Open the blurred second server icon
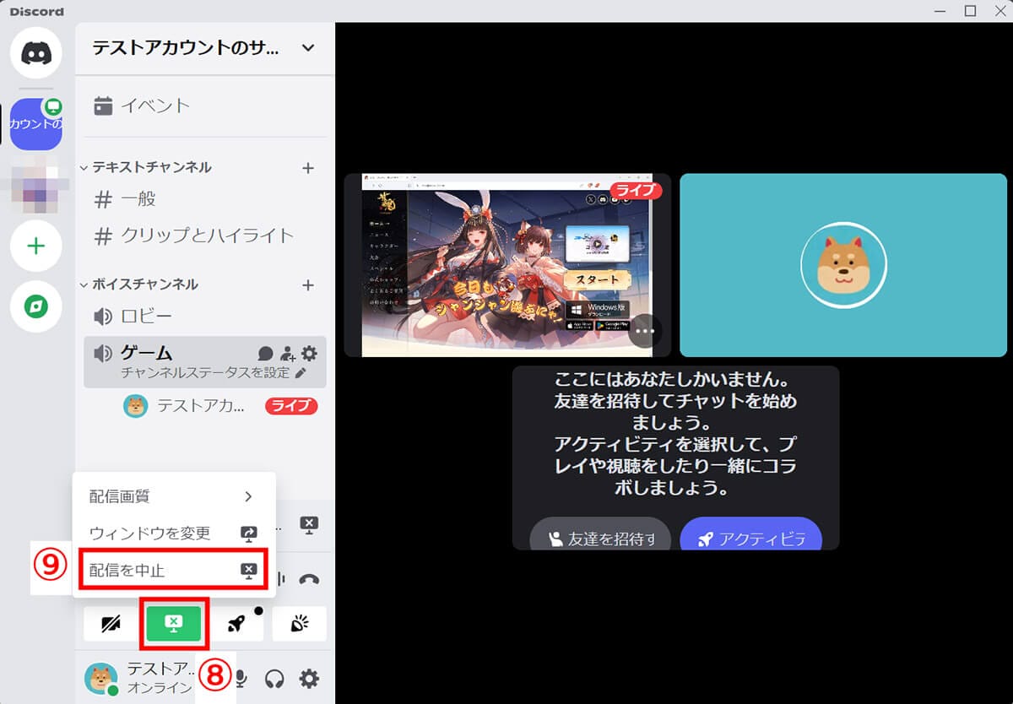The width and height of the screenshot is (1013, 704). [36, 185]
